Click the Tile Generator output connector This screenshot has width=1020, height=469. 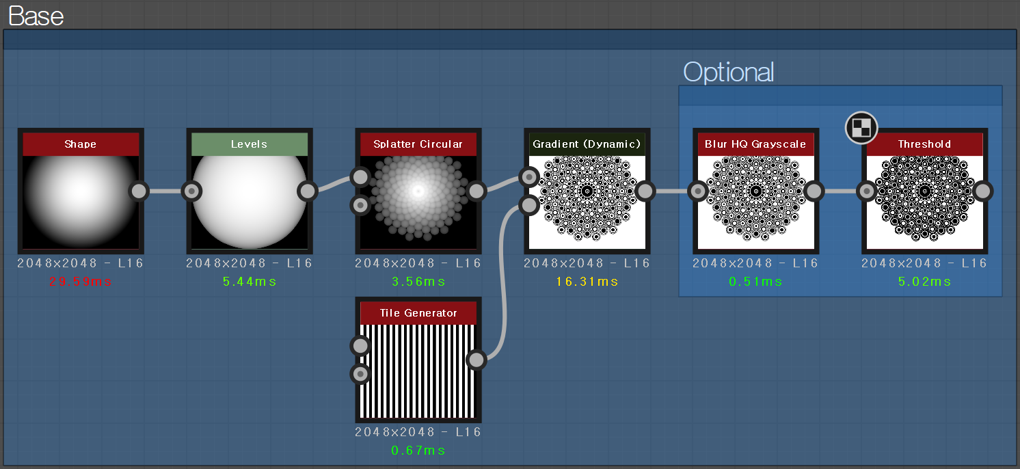[x=477, y=360]
